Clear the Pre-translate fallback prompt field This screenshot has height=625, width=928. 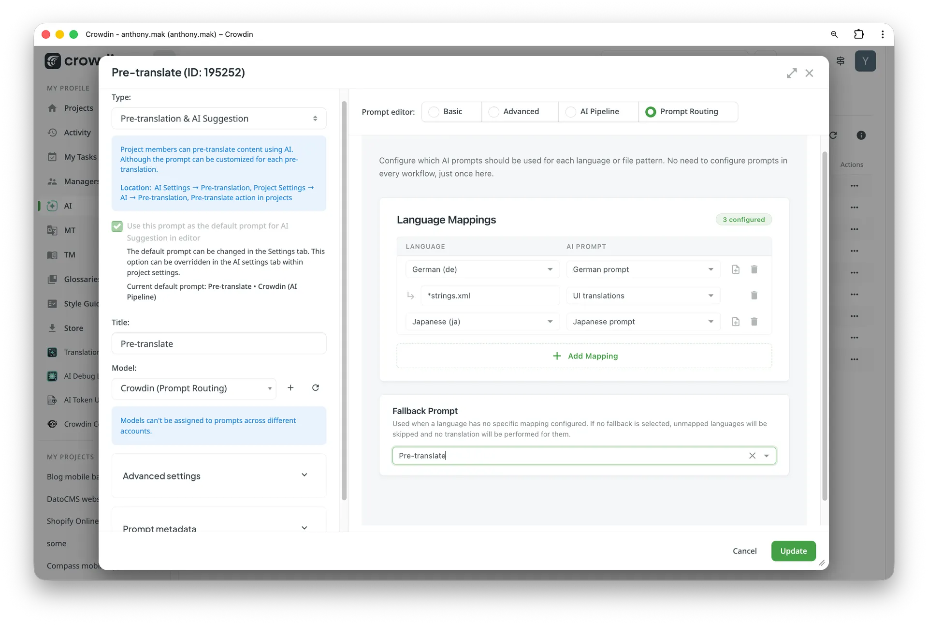pyautogui.click(x=752, y=455)
